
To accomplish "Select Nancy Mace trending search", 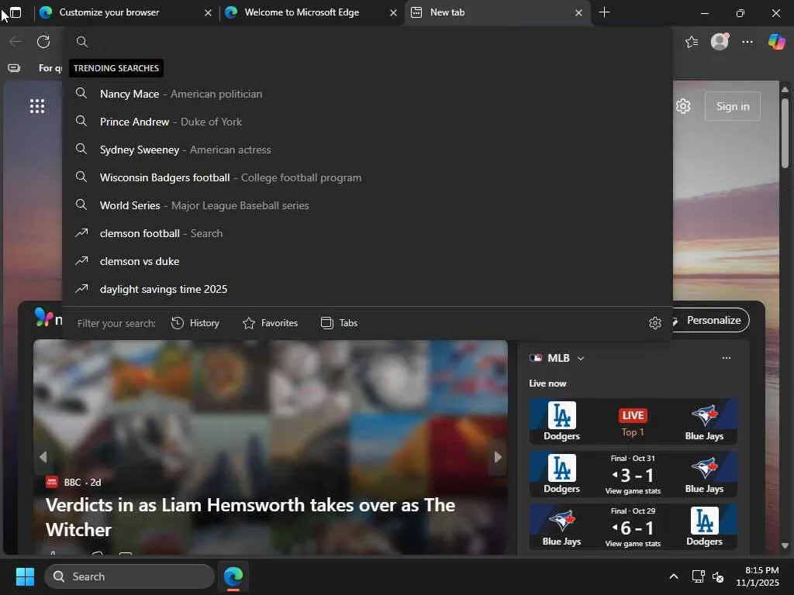I will tap(368, 94).
